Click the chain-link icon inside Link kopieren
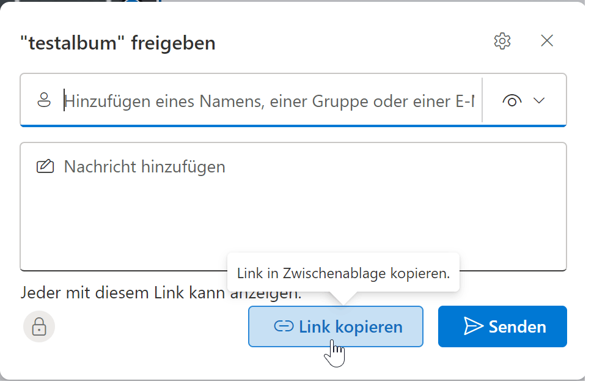This screenshot has width=594, height=387. coord(284,326)
